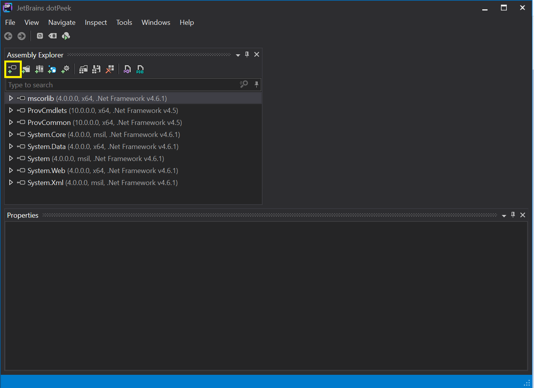Navigate back with the left arrow icon
The width and height of the screenshot is (534, 388).
(x=8, y=36)
